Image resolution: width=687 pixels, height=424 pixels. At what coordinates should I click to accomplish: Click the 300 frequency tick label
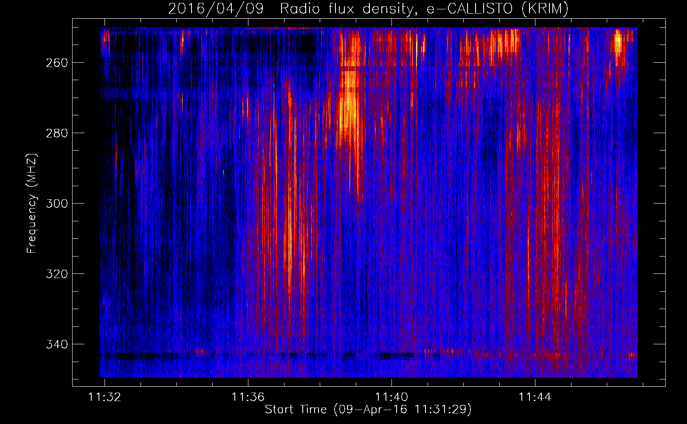pyautogui.click(x=57, y=204)
